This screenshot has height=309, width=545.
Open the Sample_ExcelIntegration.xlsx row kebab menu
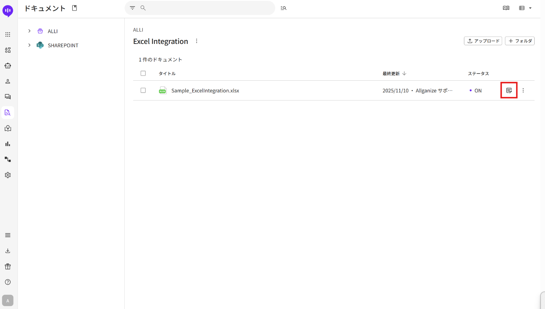click(523, 90)
